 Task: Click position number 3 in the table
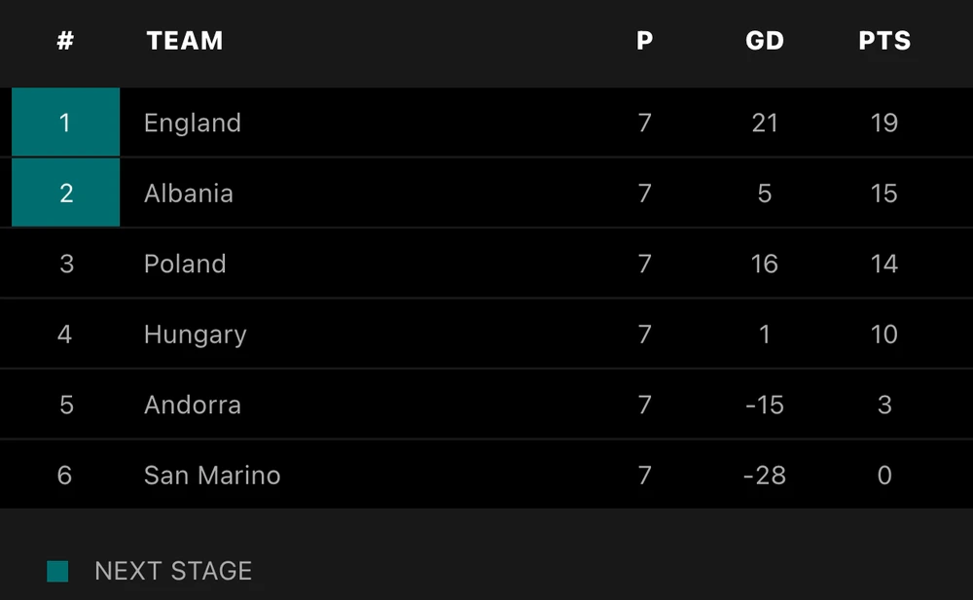pos(66,265)
